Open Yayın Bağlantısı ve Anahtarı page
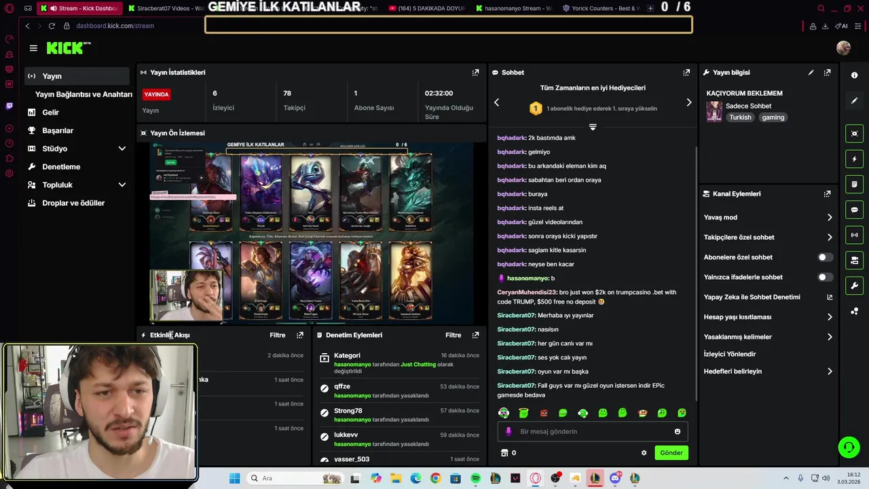 pos(84,94)
